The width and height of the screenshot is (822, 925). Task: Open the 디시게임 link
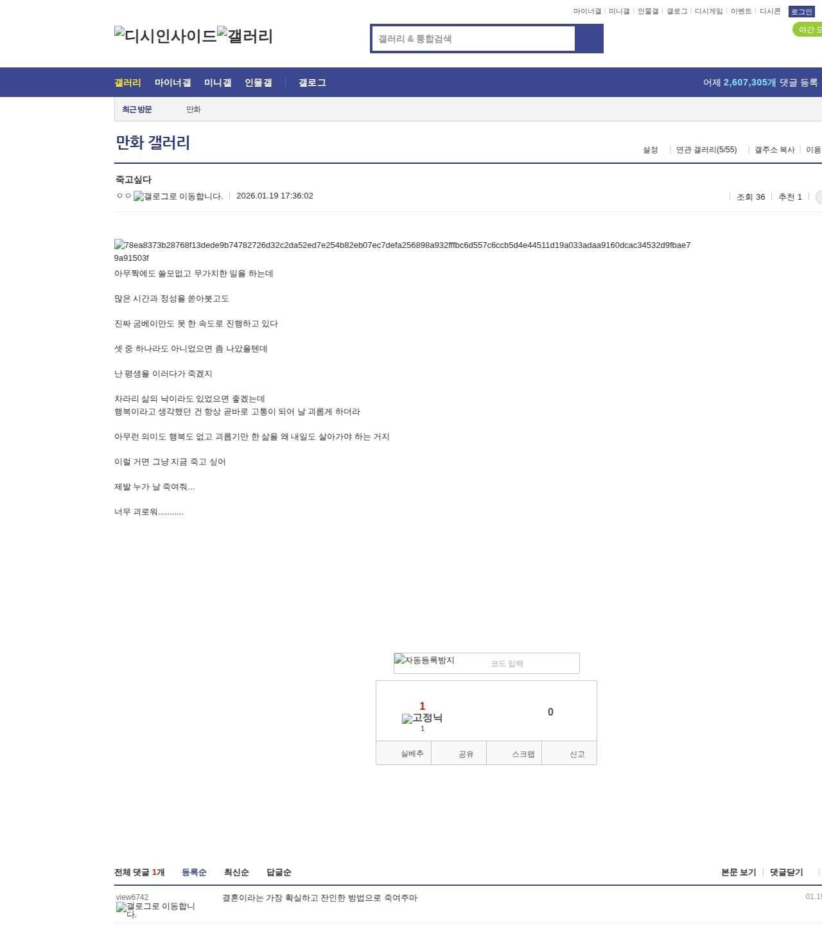pos(709,12)
